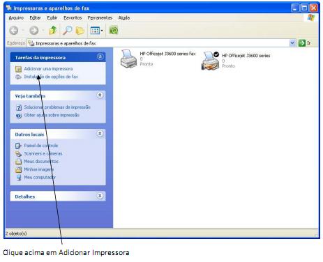Viewport: 323px width, 262px height.
Task: Open the Ajuda menu
Action: (x=124, y=18)
